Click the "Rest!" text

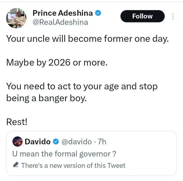17,122
